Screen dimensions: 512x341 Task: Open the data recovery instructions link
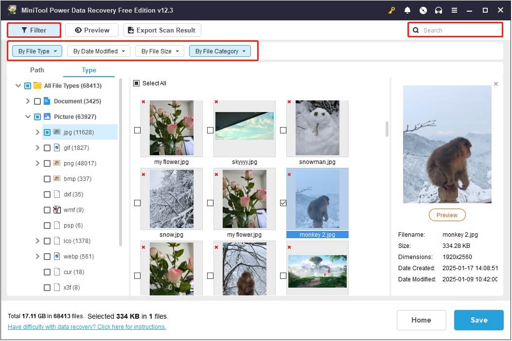click(x=87, y=326)
